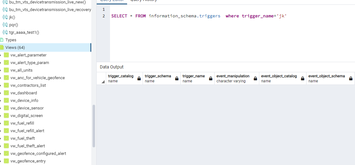The width and height of the screenshot is (355, 165).
Task: Click the vw_alert_parameter view icon
Action: click(6, 55)
